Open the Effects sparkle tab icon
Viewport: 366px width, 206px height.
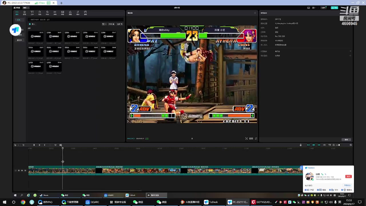coord(47,13)
